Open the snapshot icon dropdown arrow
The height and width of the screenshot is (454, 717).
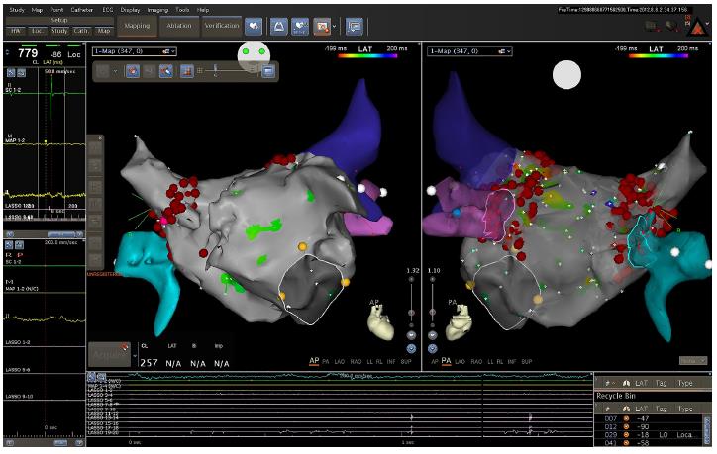[337, 25]
